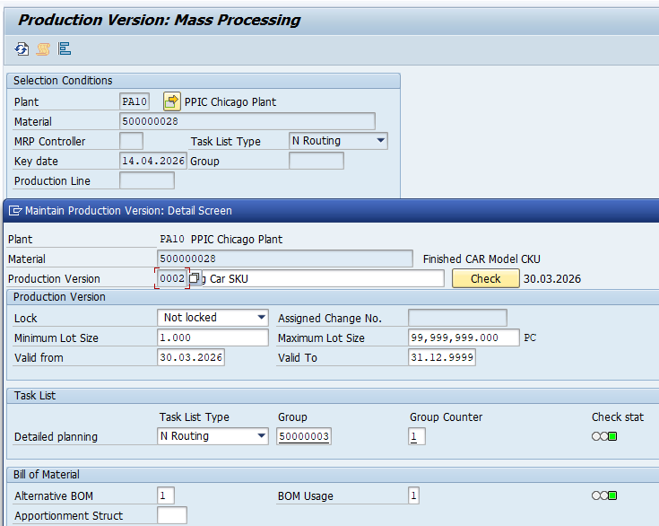Screen dimensions: 659x526
Task: Click the Apportionment Struct input field
Action: click(x=172, y=515)
